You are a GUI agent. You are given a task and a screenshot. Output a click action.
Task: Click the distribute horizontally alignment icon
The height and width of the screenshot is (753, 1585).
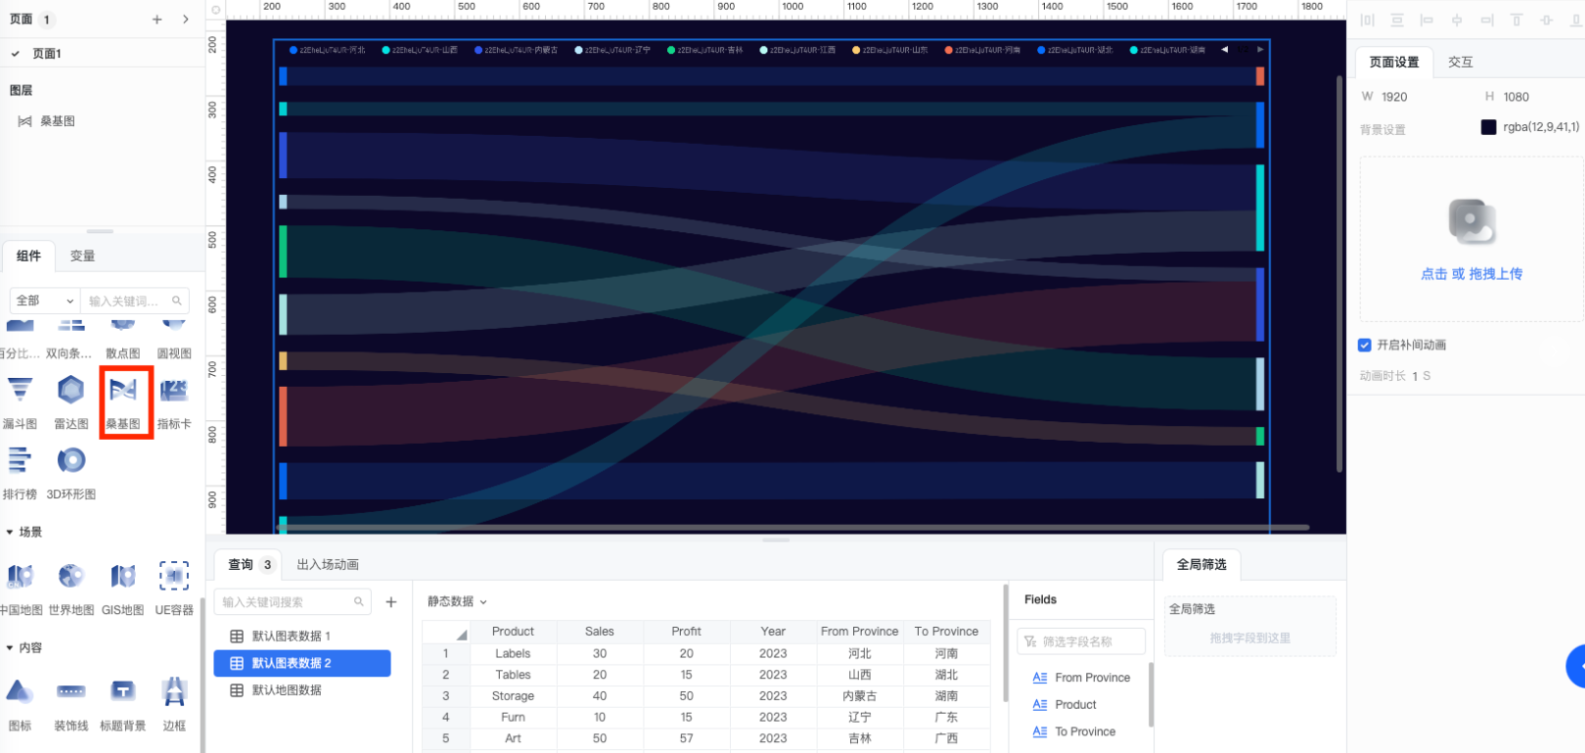pos(1367,20)
